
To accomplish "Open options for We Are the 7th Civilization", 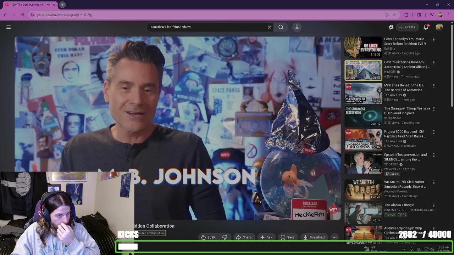I will tap(433, 182).
